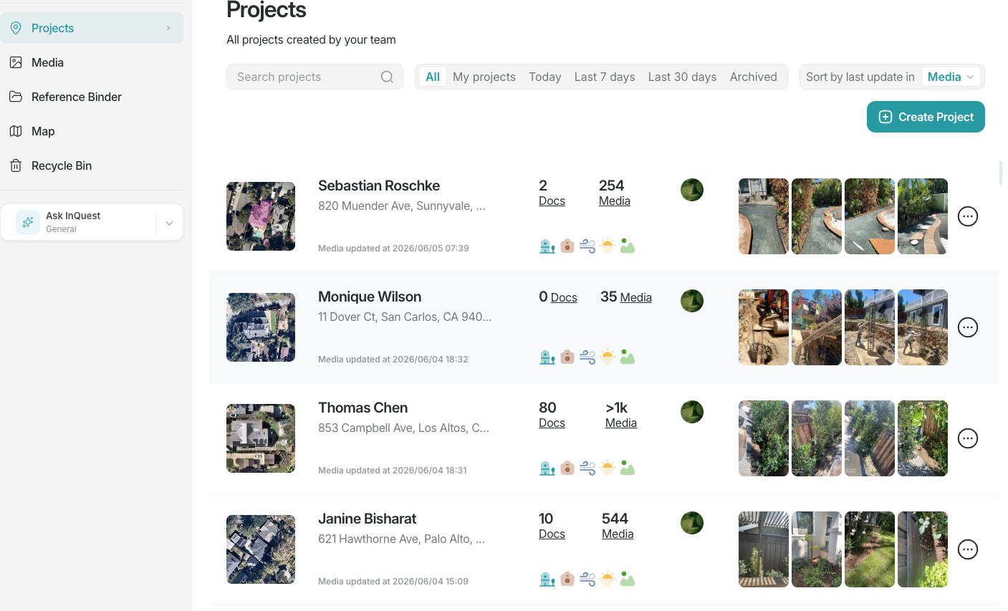Image resolution: width=1008 pixels, height=611 pixels.
Task: Open Map view in sidebar
Action: point(92,131)
